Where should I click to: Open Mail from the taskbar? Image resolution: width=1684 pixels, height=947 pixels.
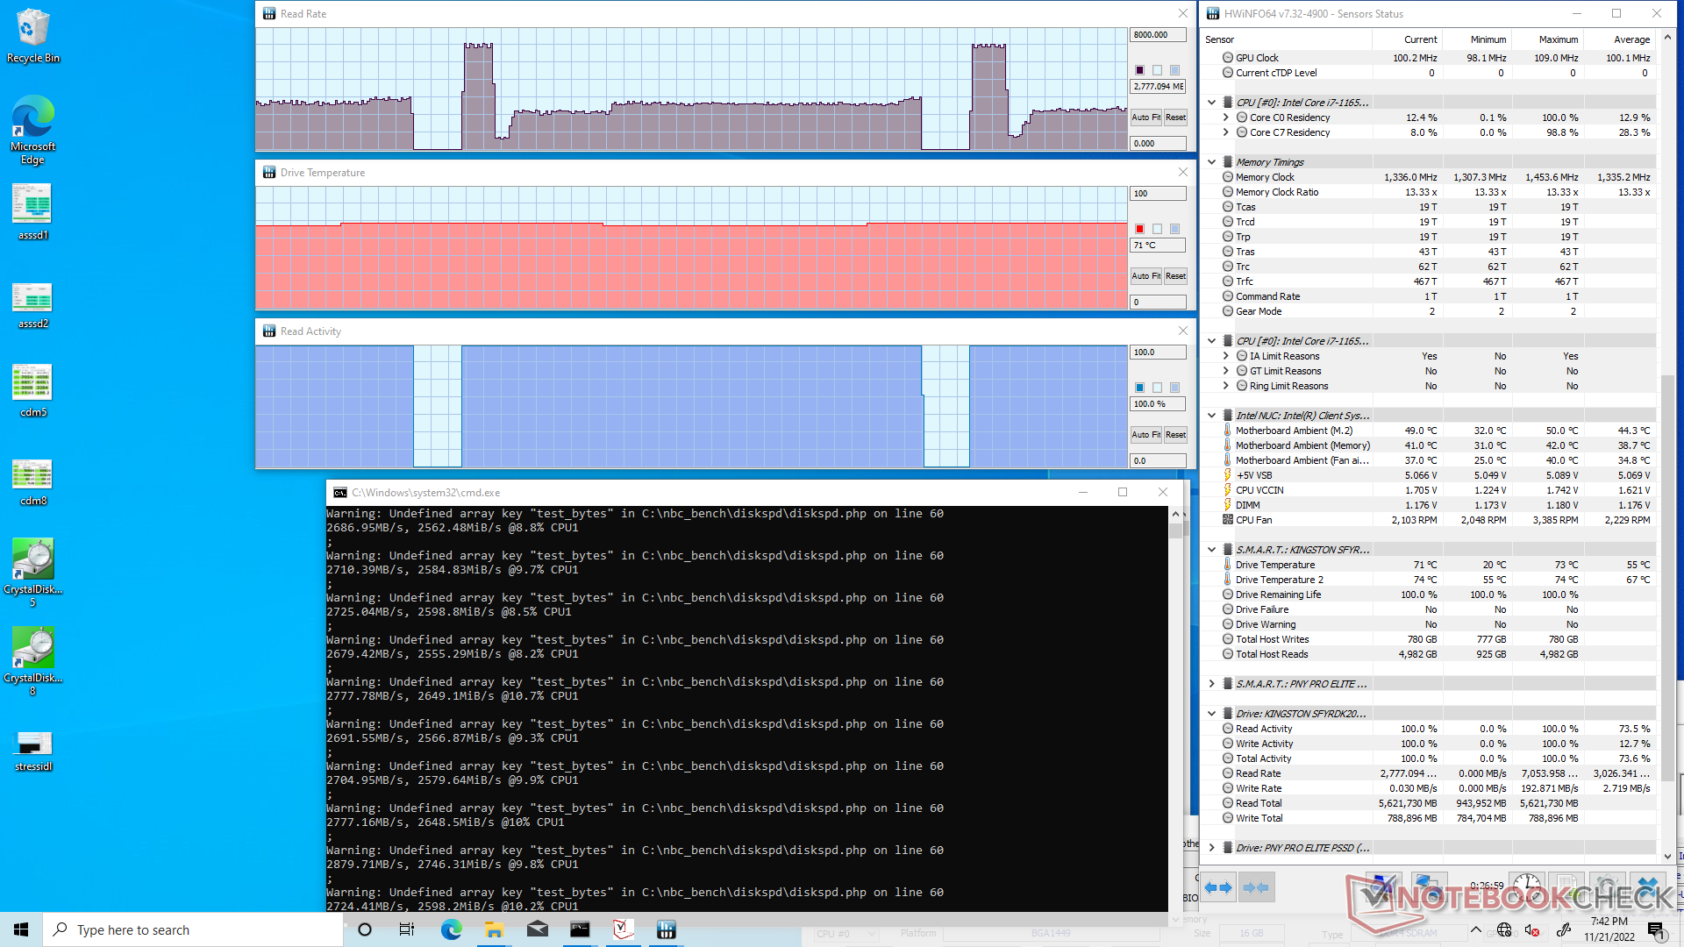[537, 929]
